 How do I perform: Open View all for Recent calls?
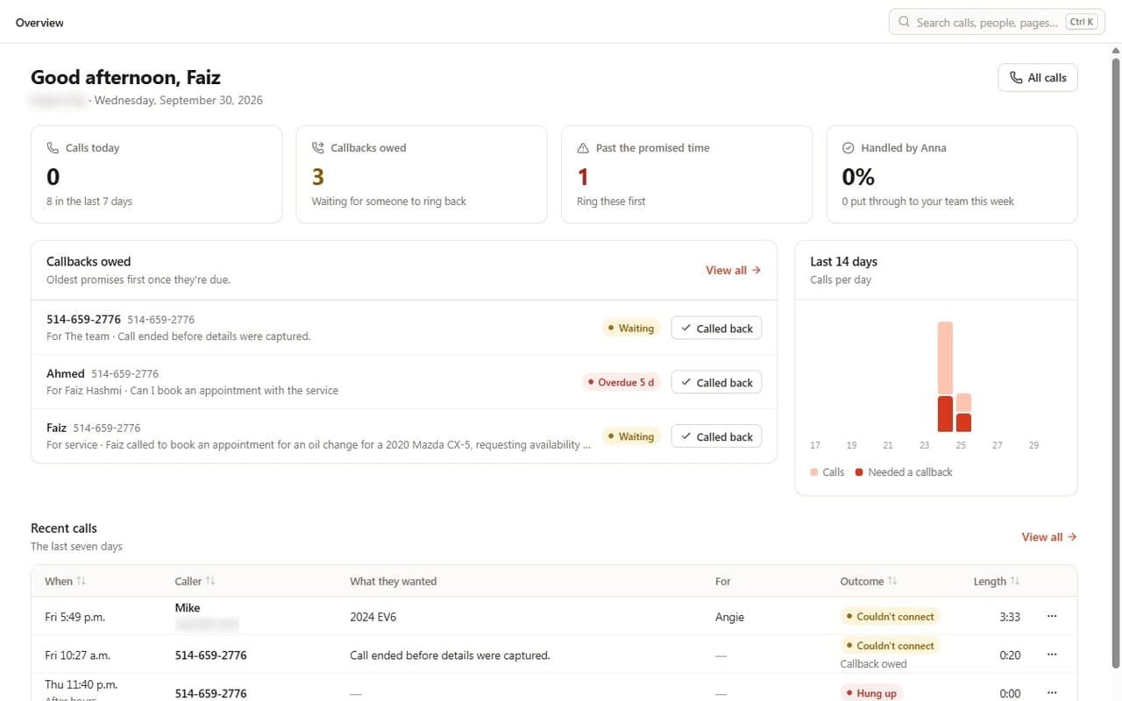(1049, 537)
